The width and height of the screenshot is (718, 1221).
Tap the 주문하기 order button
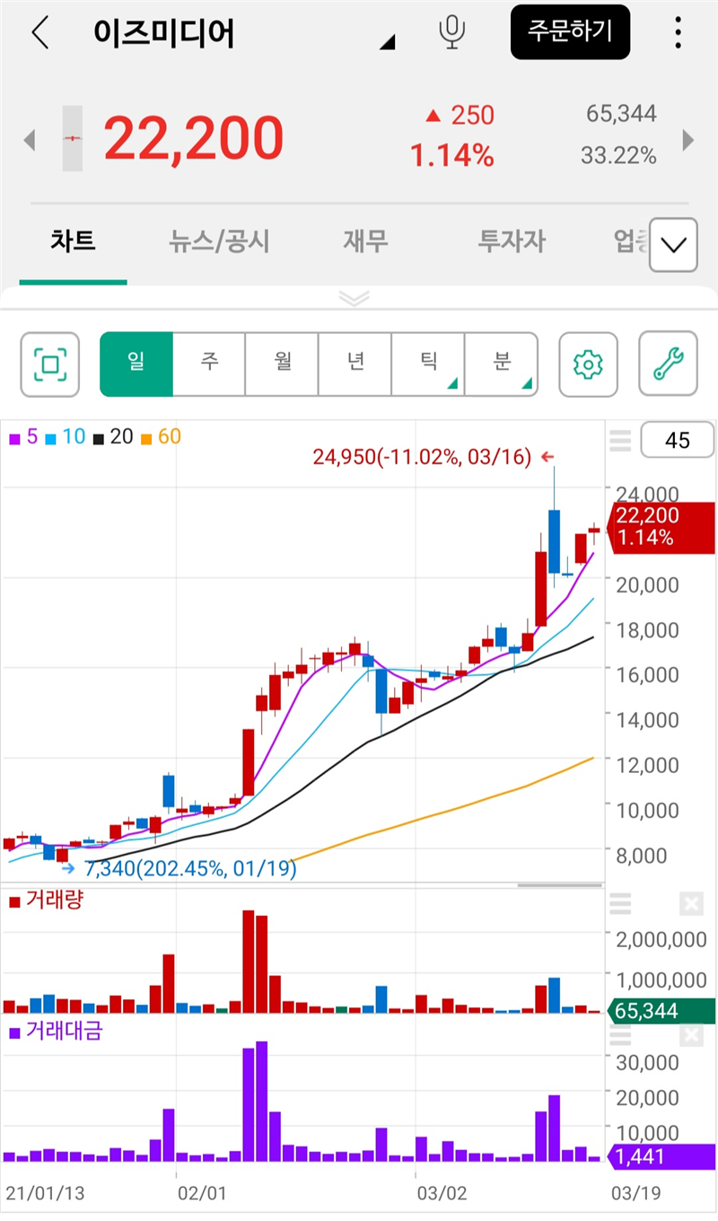point(570,32)
